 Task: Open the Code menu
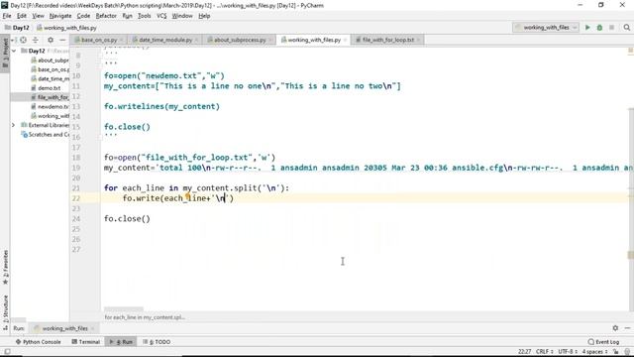click(x=83, y=16)
